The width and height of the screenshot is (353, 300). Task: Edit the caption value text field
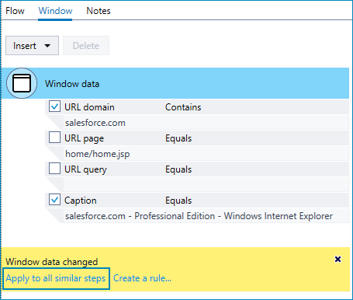(206, 216)
